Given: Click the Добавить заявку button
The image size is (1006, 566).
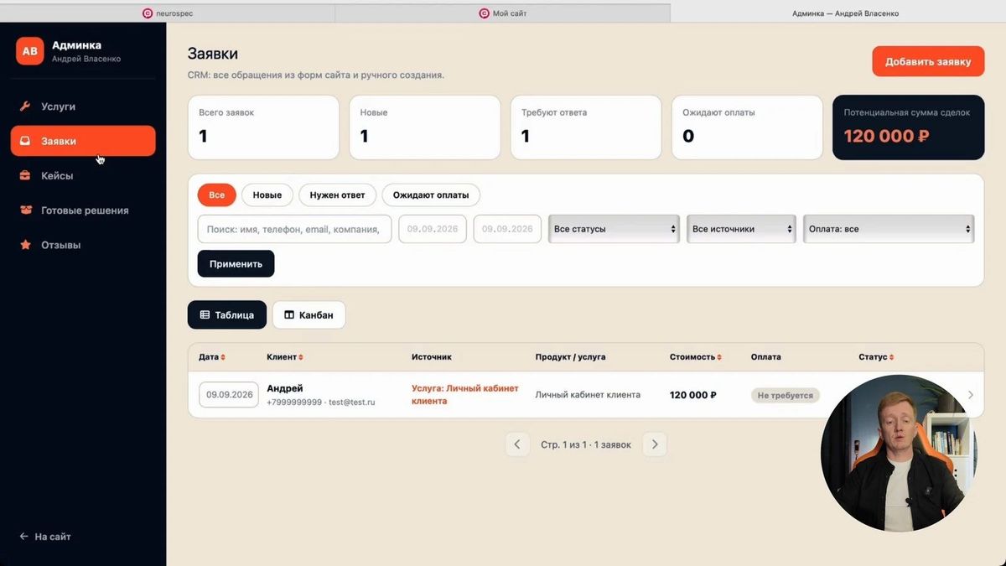Looking at the screenshot, I should click(x=928, y=61).
